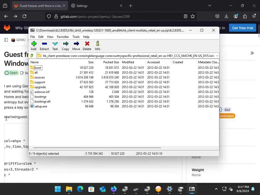This screenshot has height=195, width=260.
Task: Click the Copy toolbar button
Action: point(66,46)
